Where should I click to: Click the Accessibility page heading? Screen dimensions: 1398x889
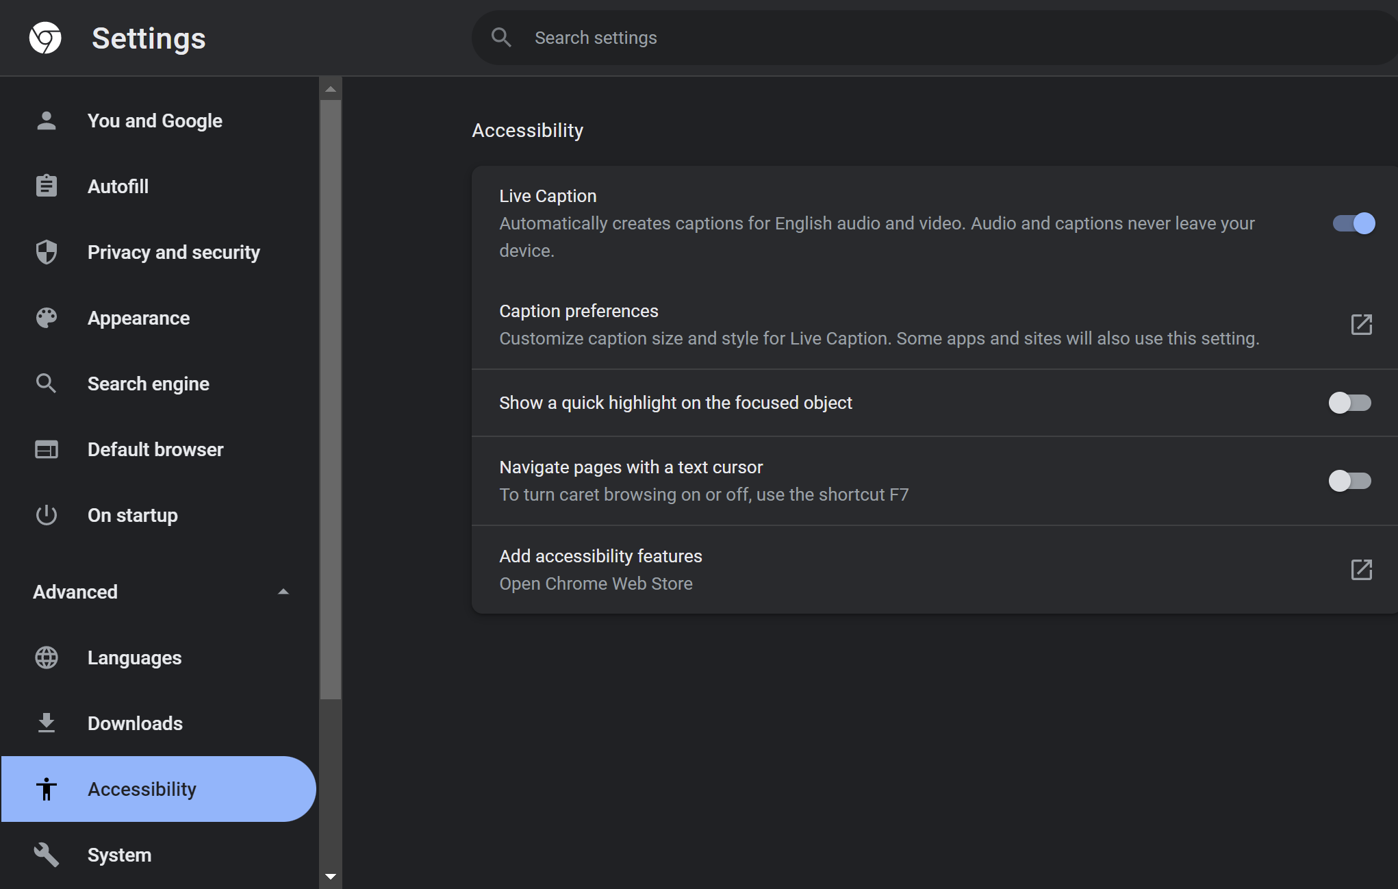pos(527,130)
